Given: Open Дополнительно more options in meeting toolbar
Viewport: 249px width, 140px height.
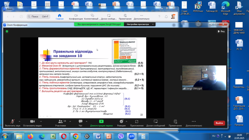Looking at the screenshot, I should tap(194, 123).
